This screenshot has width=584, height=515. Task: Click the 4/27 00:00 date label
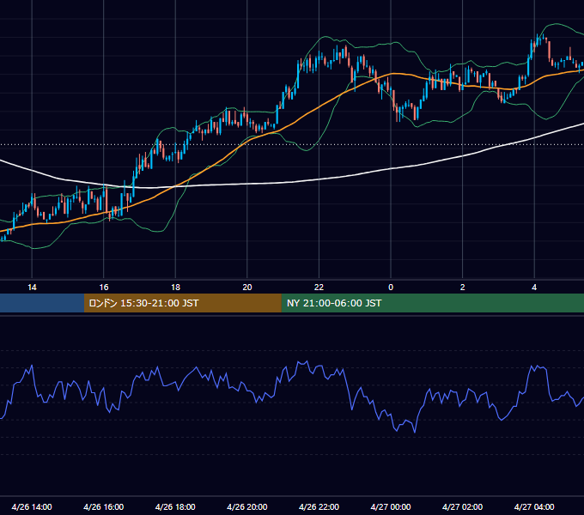(x=391, y=506)
